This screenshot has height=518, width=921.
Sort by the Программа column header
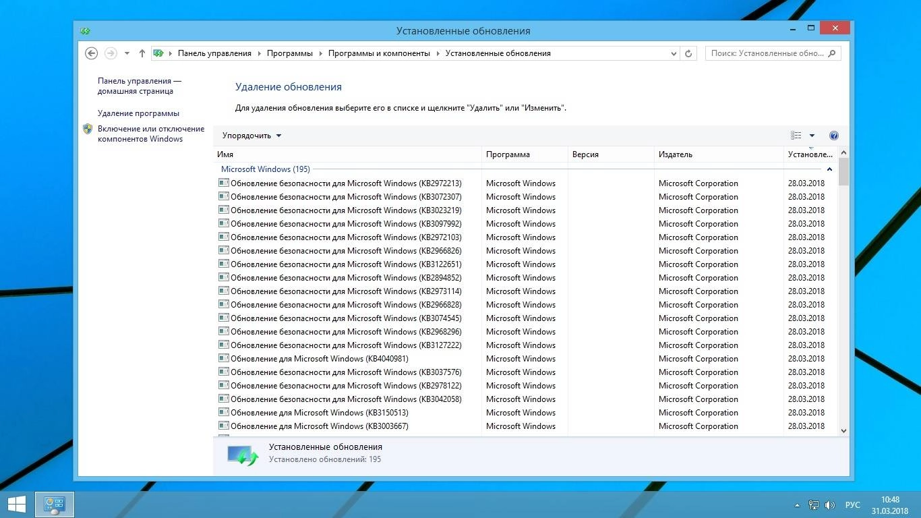pos(525,154)
